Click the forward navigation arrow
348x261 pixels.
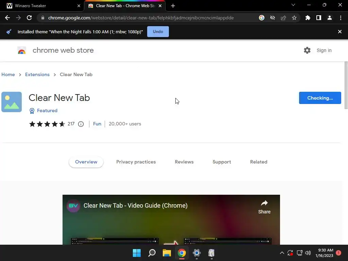18,18
